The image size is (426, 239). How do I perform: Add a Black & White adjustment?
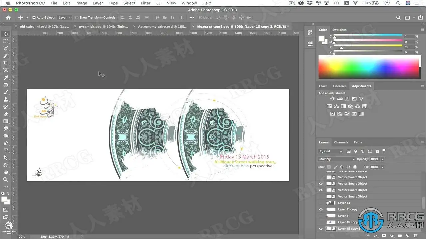click(x=343, y=106)
